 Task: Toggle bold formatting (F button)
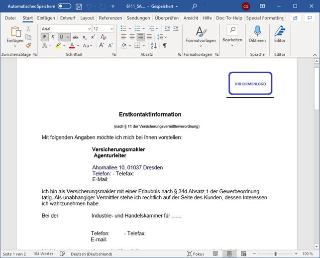point(44,37)
